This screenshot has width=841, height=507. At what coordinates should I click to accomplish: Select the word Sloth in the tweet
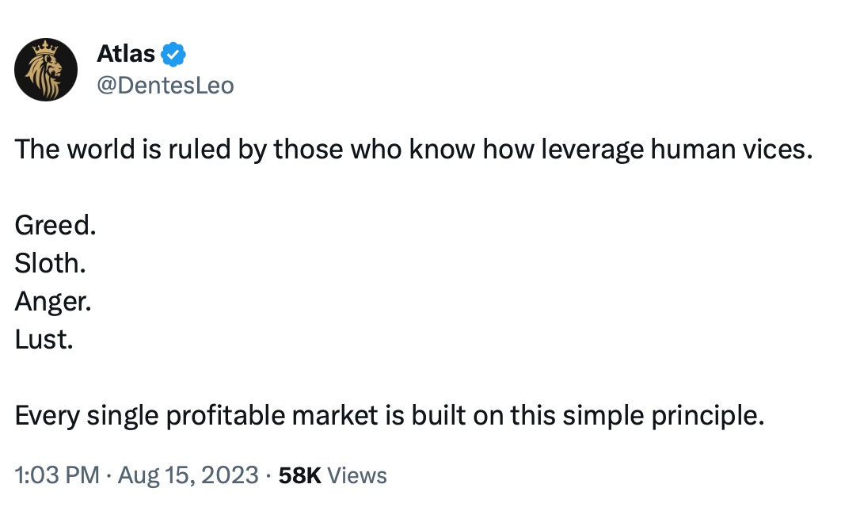click(x=48, y=264)
